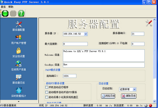Click the grey stop server button
Viewport: 158px width, 108px height.
[13, 13]
